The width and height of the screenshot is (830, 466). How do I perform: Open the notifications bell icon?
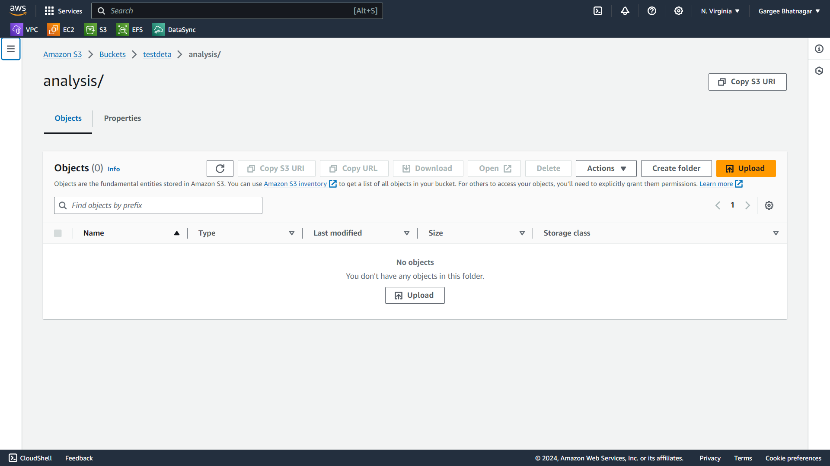625,11
